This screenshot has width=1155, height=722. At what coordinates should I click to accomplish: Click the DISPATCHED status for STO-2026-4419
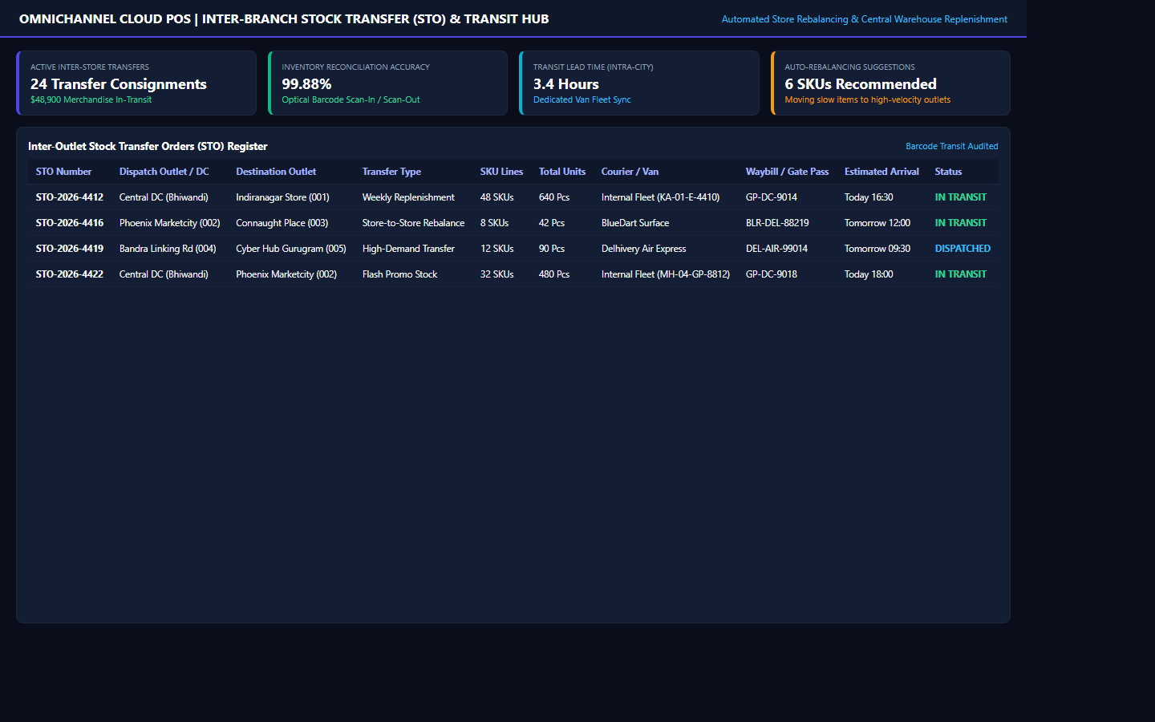(962, 249)
